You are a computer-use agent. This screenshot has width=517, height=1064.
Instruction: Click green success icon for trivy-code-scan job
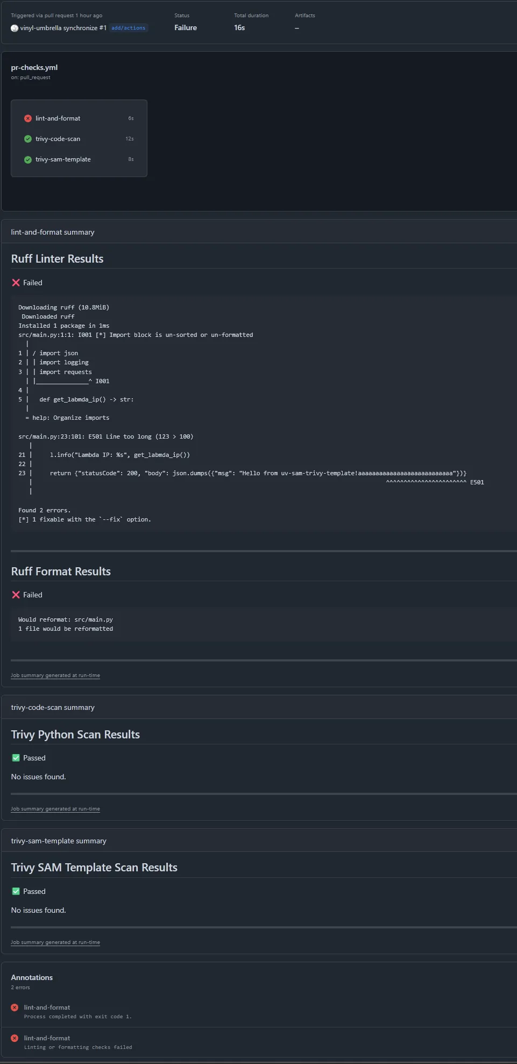click(28, 139)
